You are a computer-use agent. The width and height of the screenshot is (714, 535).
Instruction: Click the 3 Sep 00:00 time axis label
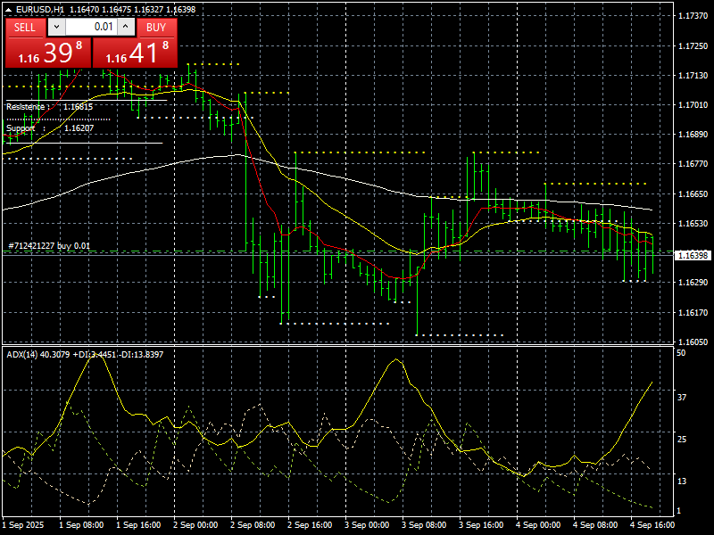367,525
